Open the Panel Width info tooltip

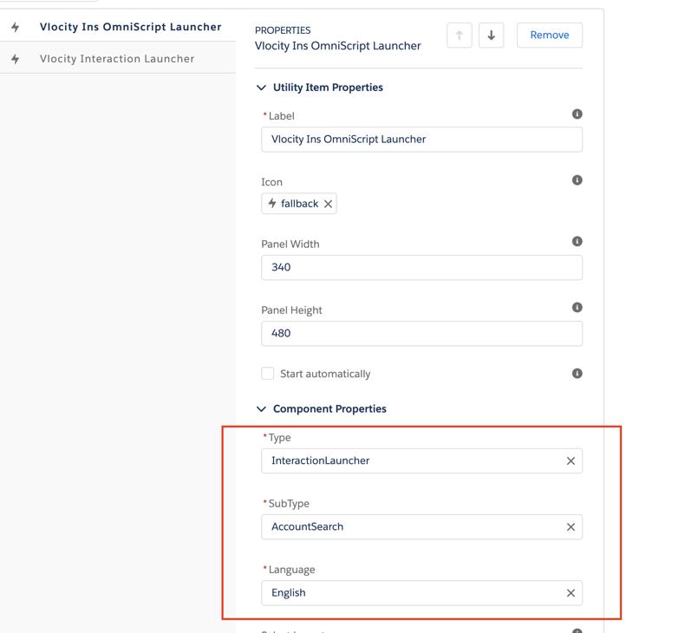[577, 242]
